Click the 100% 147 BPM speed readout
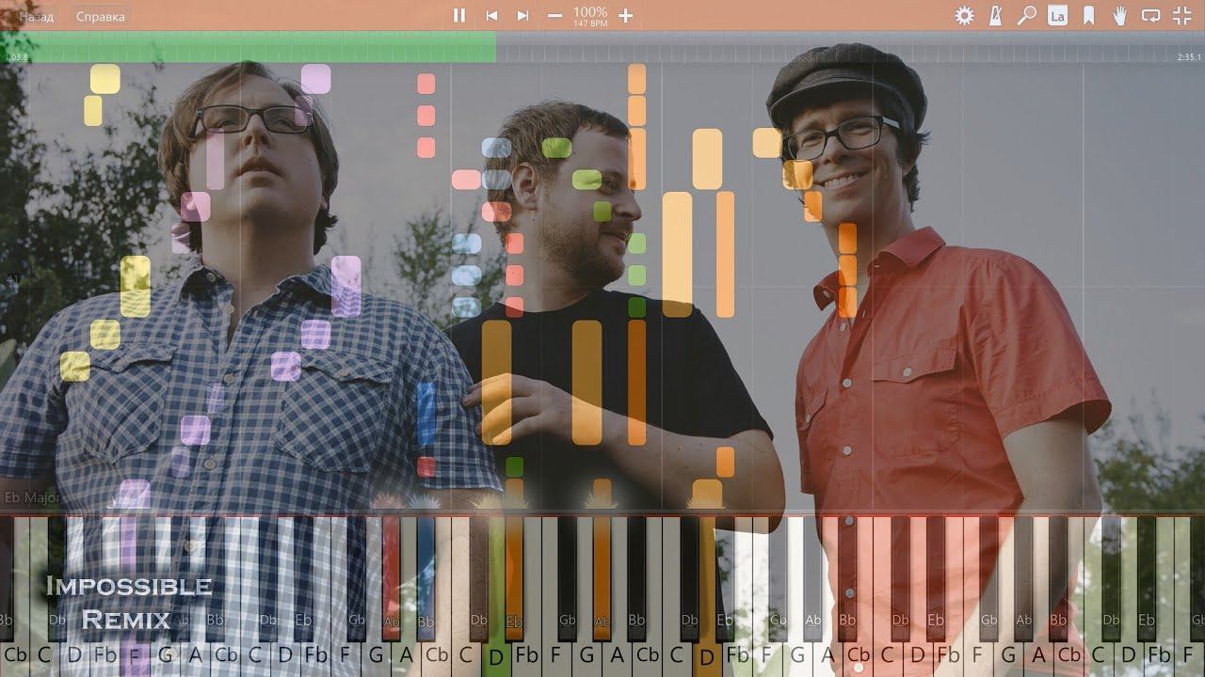The width and height of the screenshot is (1205, 677). 590,16
